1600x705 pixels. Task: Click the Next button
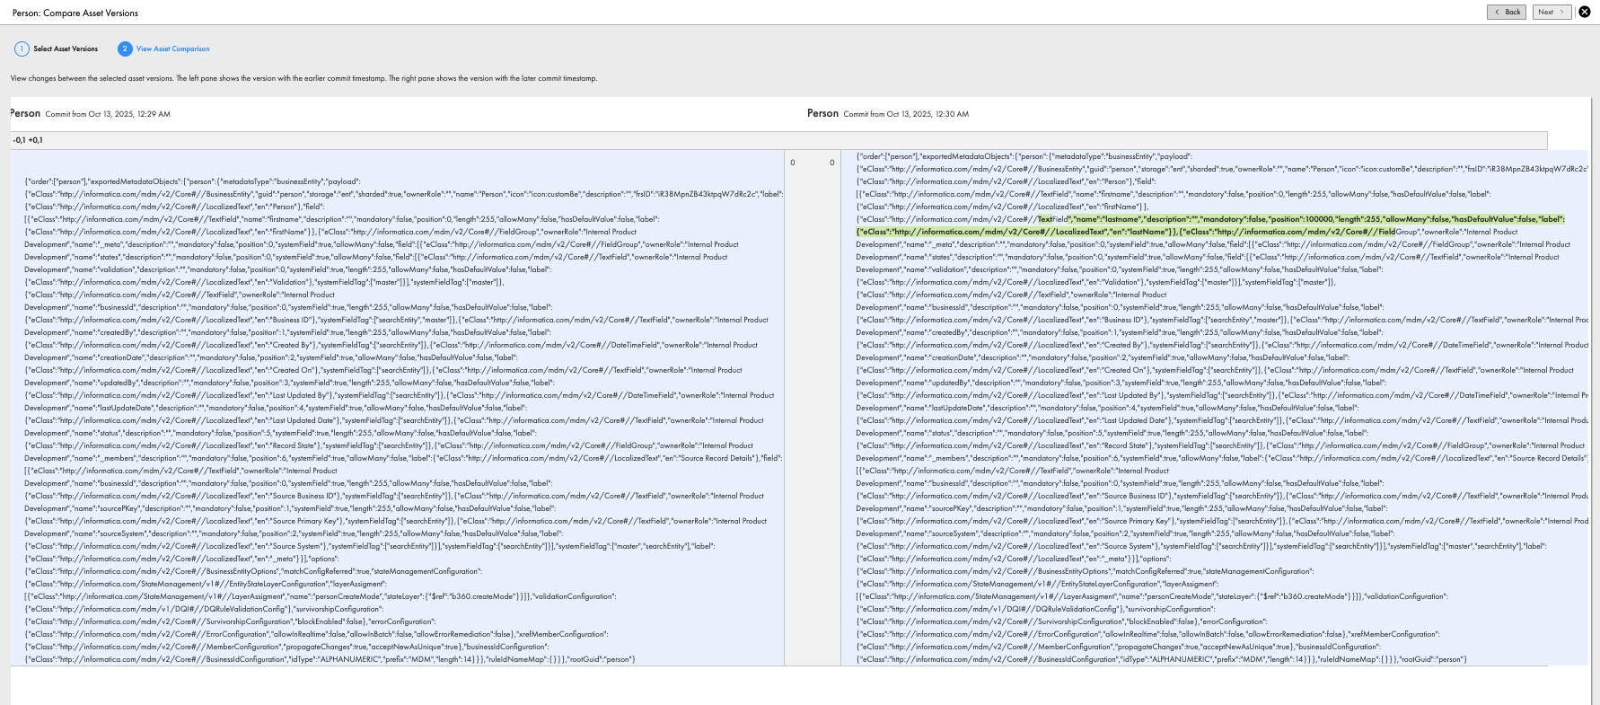pyautogui.click(x=1552, y=12)
